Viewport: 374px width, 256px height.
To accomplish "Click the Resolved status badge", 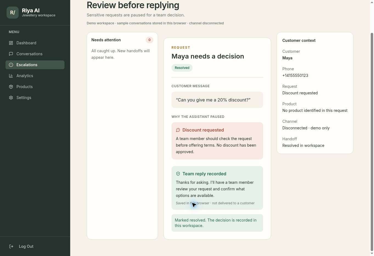I will coord(182,68).
